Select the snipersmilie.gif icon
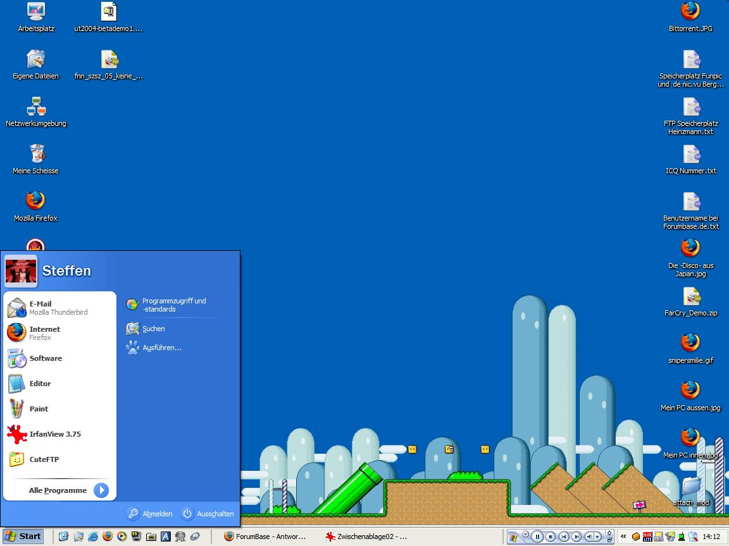 [x=690, y=348]
